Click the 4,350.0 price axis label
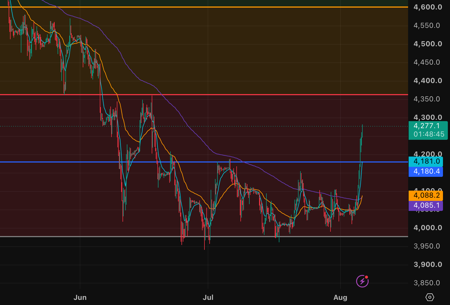Image resolution: width=450 pixels, height=305 pixels. [427, 99]
